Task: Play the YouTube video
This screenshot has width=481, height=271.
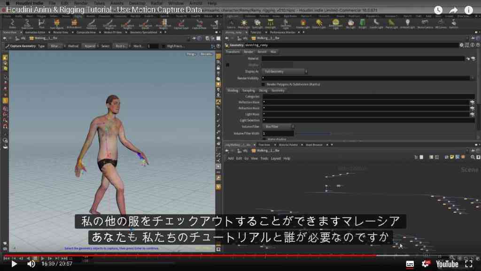Action: click(14, 263)
